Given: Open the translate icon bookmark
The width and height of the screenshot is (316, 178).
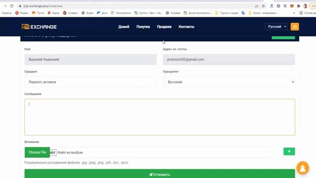Looking at the screenshot, I should (243, 13).
